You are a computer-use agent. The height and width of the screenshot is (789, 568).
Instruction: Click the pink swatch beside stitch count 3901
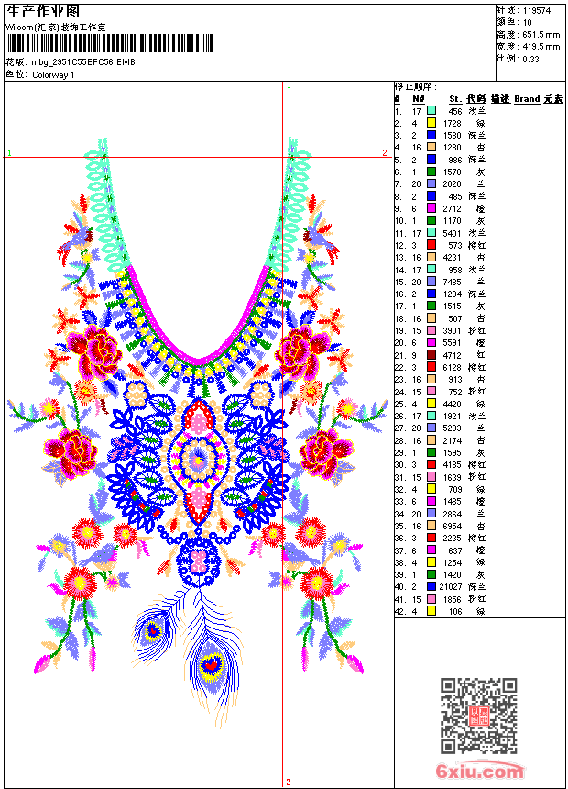pos(431,330)
